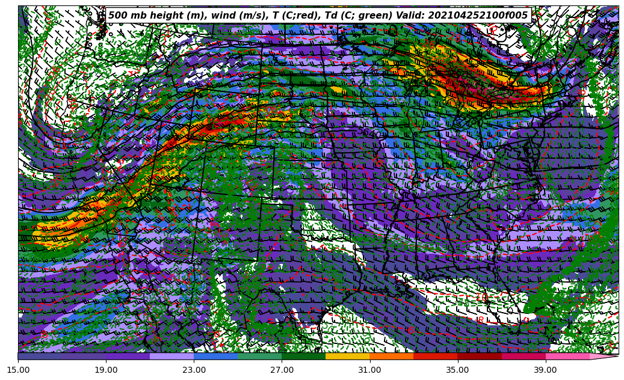Viewport: 624px width, 380px height.
Task: Select the 35.00 colorbar tick label
Action: (457, 370)
